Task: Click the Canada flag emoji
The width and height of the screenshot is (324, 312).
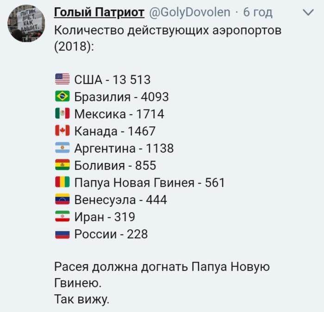Action: pyautogui.click(x=62, y=131)
